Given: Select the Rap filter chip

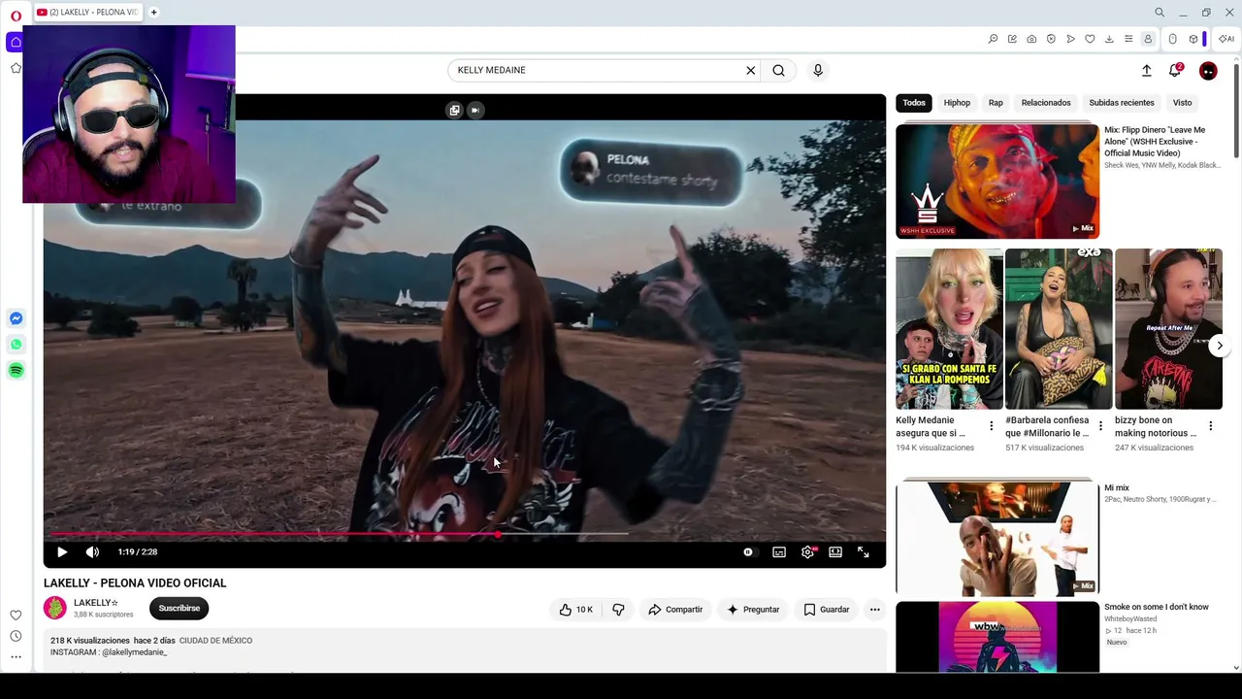Looking at the screenshot, I should click(x=996, y=103).
